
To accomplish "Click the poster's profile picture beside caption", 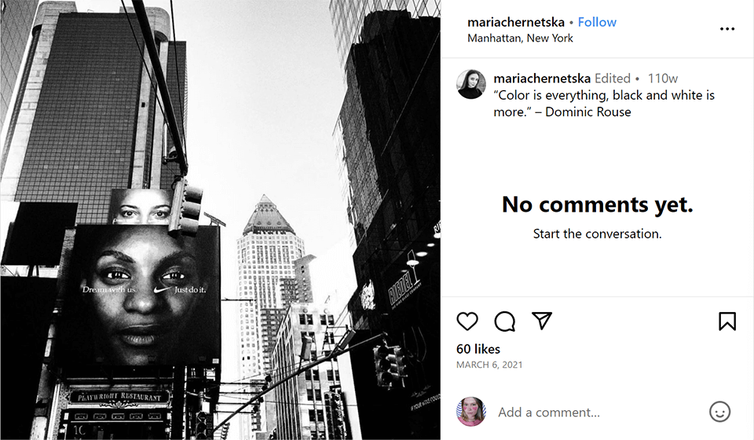I will pos(471,84).
